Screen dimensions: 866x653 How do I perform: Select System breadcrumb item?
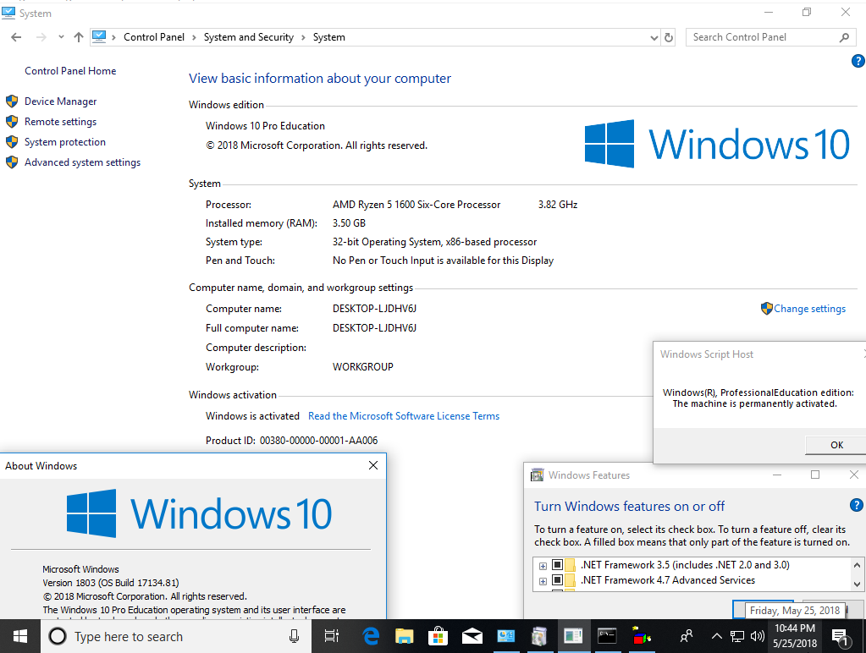click(x=328, y=37)
